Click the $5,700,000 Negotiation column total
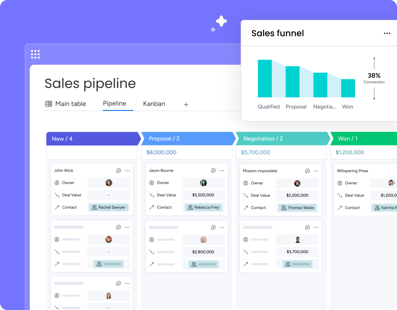397x310 pixels. tap(256, 152)
